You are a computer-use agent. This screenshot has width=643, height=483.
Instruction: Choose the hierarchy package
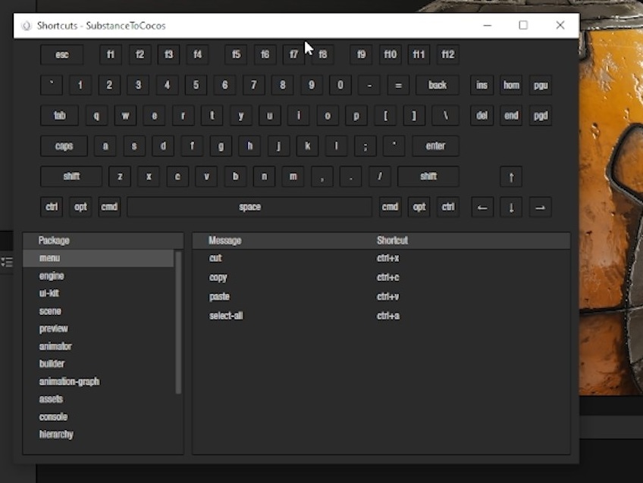click(x=56, y=435)
